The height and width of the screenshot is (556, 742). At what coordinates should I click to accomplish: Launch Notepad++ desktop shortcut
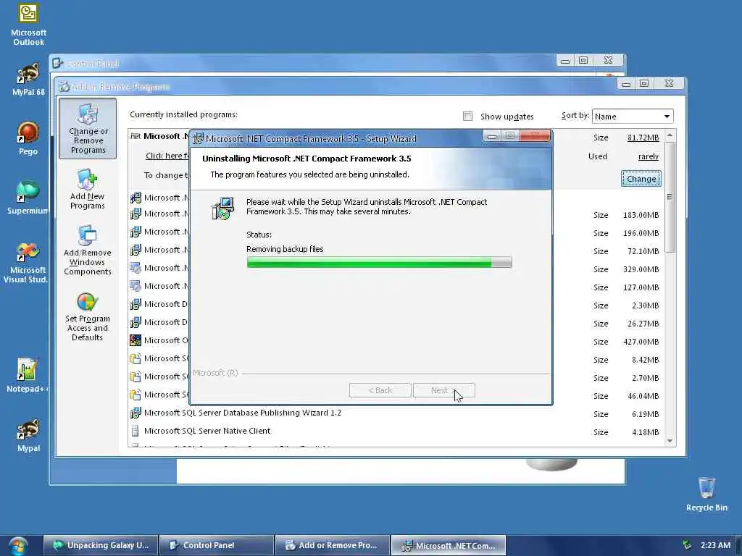(x=27, y=375)
